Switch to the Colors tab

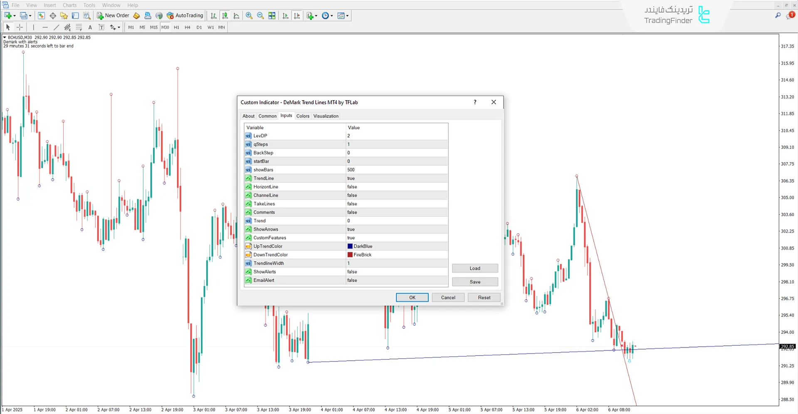pos(303,116)
